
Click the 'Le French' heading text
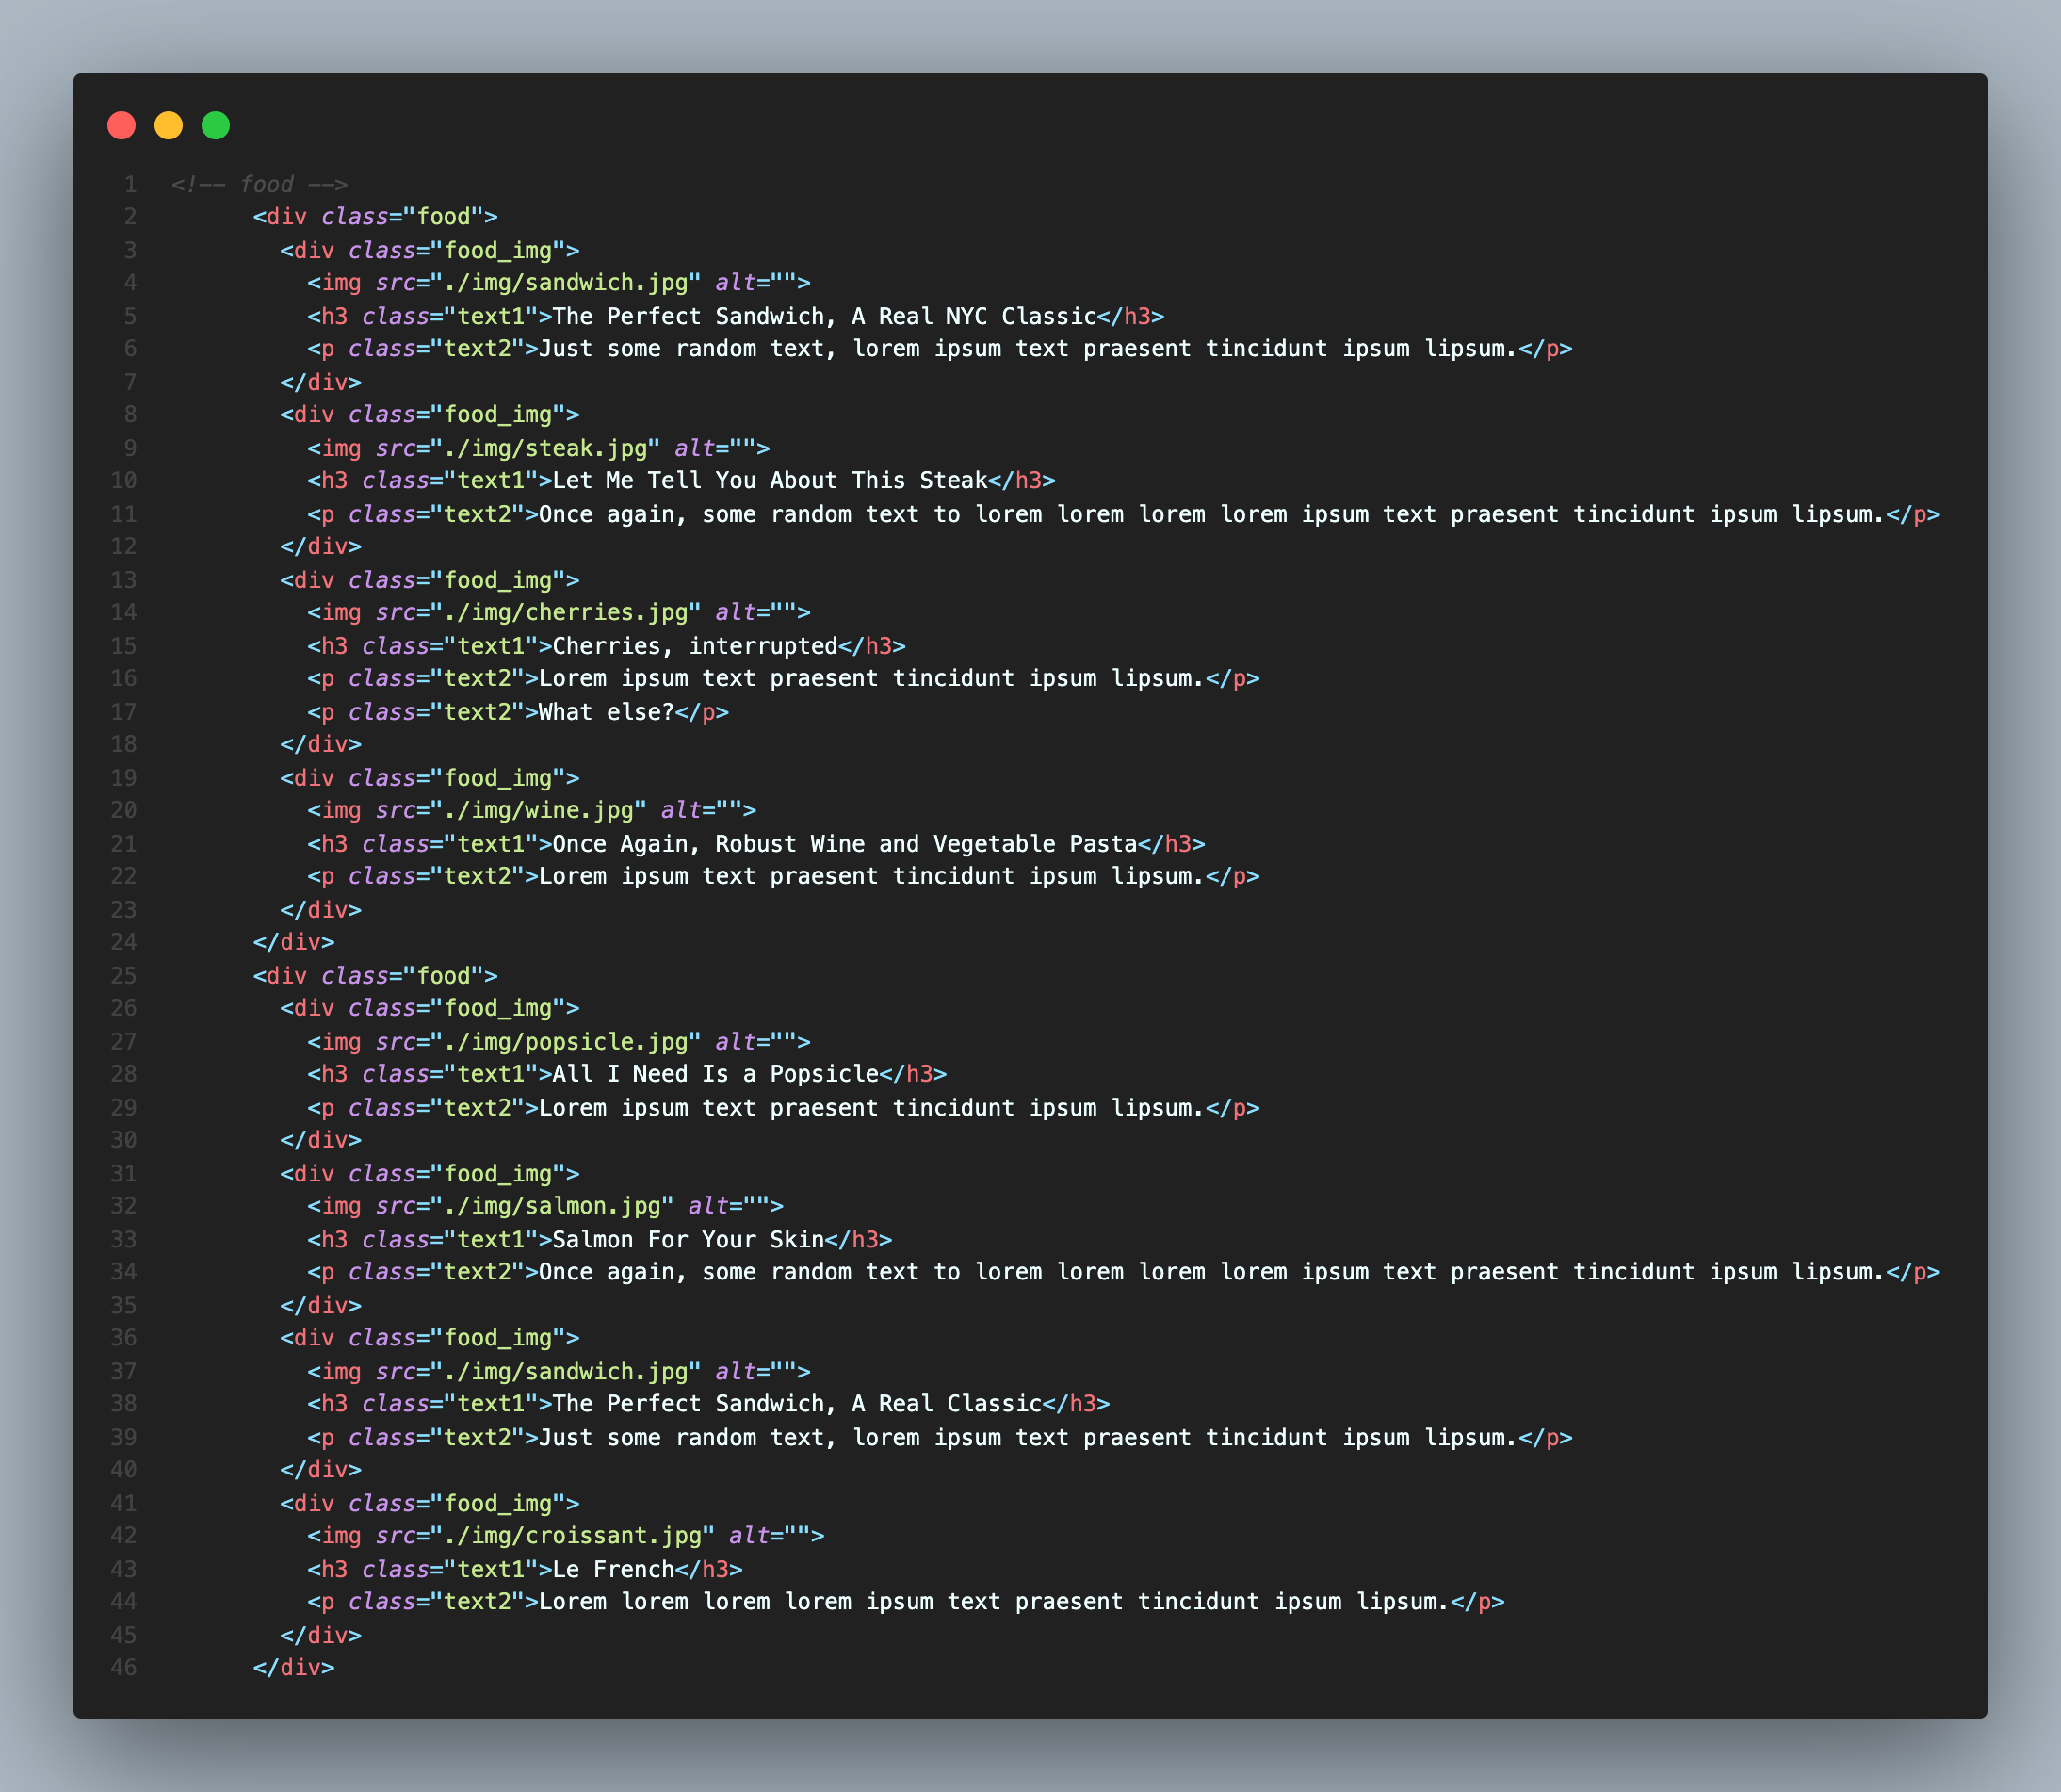[612, 1569]
